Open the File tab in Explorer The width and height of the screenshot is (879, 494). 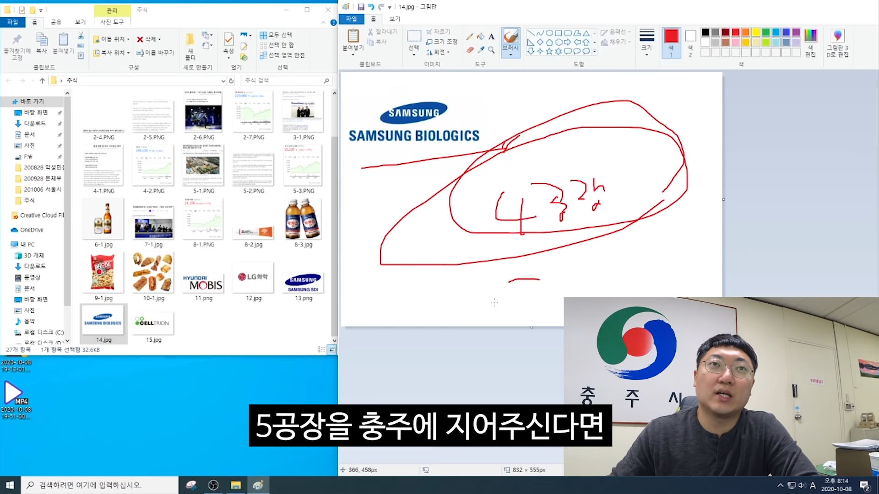coord(13,22)
